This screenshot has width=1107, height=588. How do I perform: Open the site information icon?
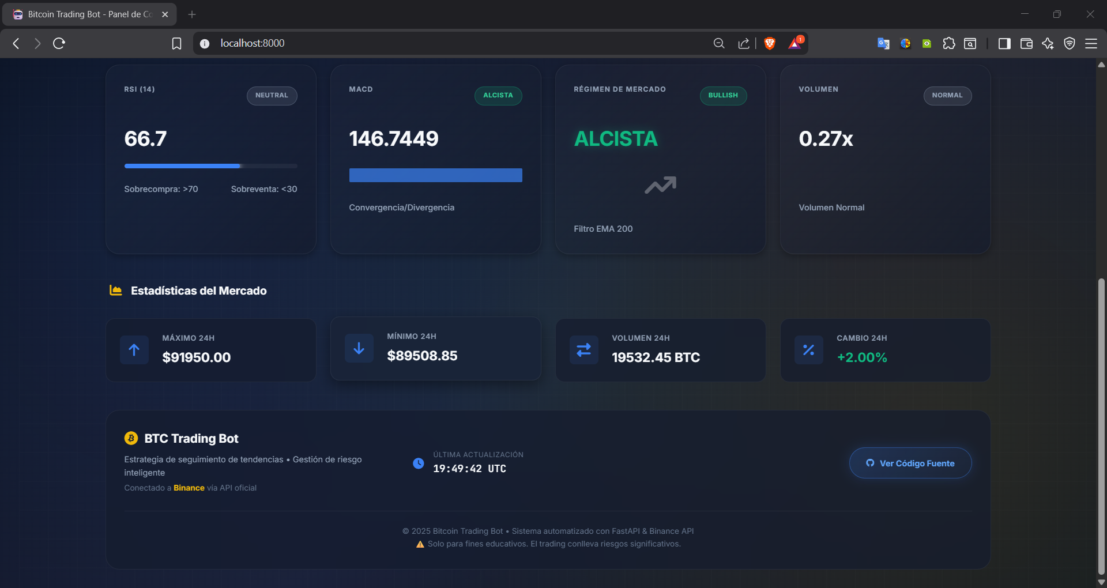click(205, 43)
